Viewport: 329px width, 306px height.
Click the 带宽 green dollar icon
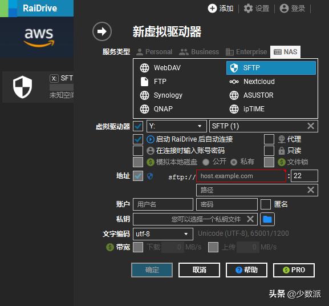coord(109,247)
